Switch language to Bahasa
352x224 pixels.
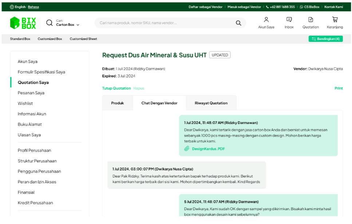[33, 7]
